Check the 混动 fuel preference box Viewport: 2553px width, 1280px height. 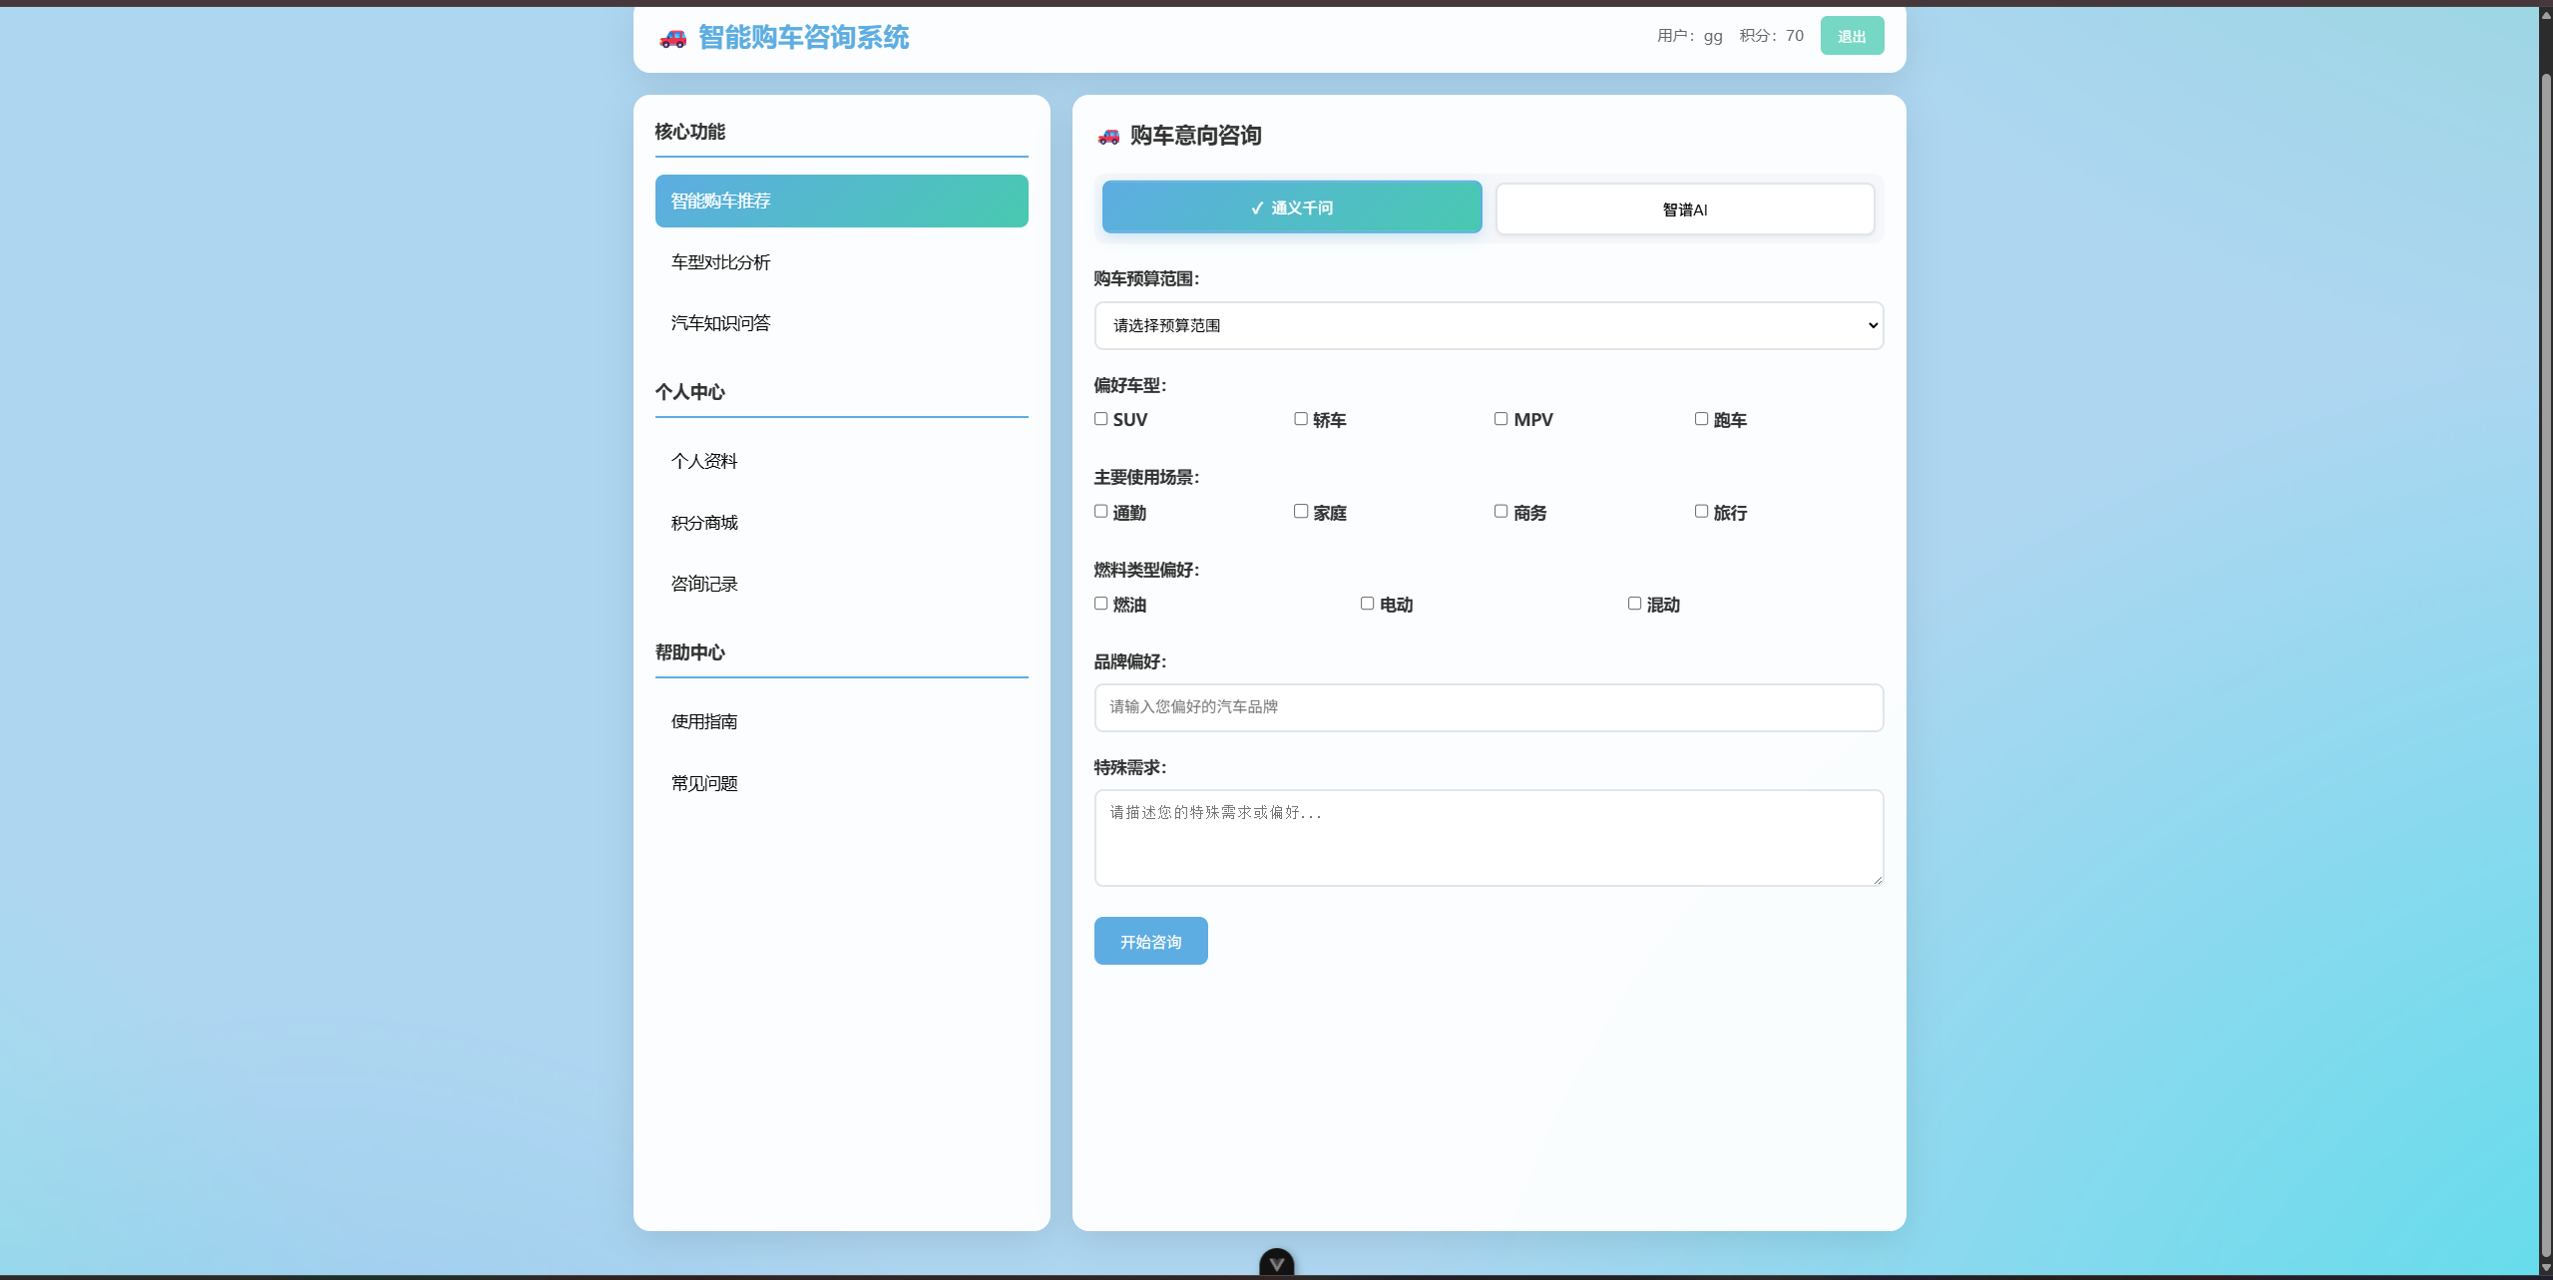[1633, 603]
